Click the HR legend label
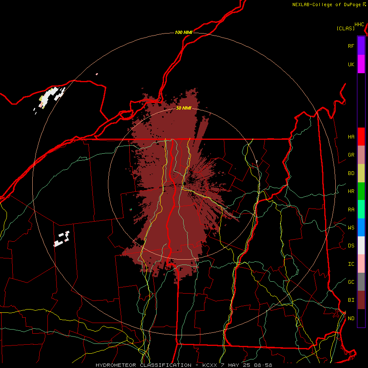Screen dimensions: 368x368 point(351,191)
